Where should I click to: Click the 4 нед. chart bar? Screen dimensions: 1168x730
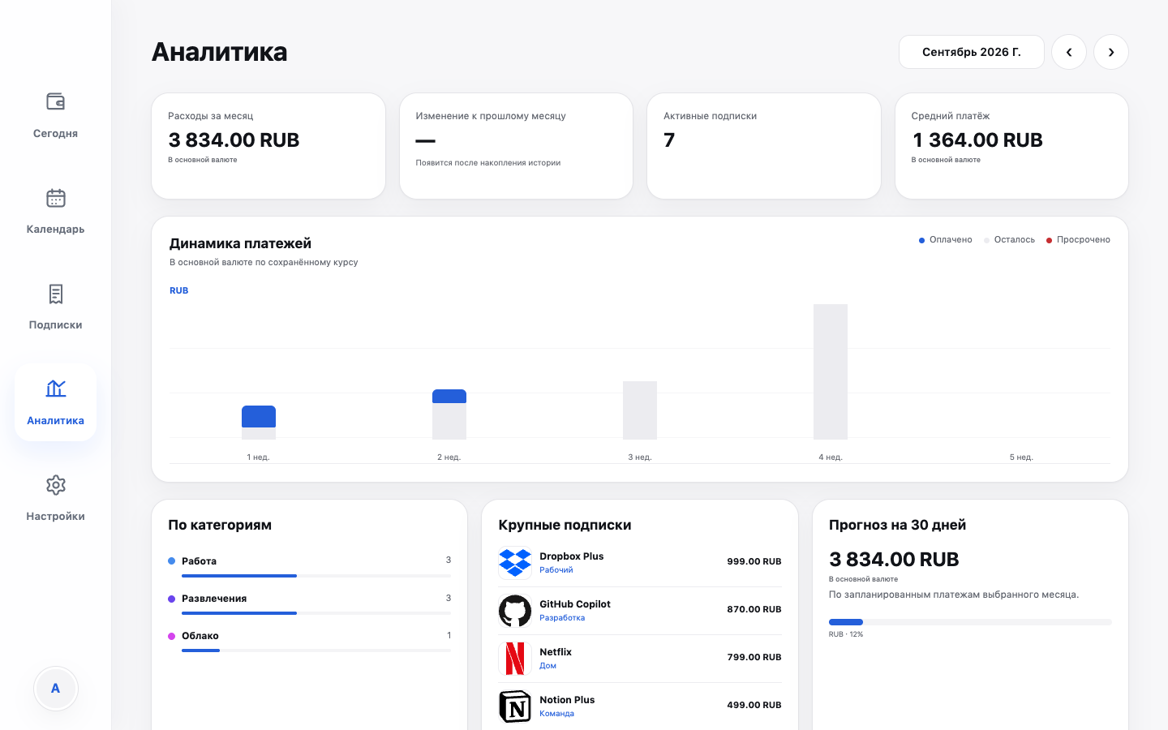(x=831, y=371)
